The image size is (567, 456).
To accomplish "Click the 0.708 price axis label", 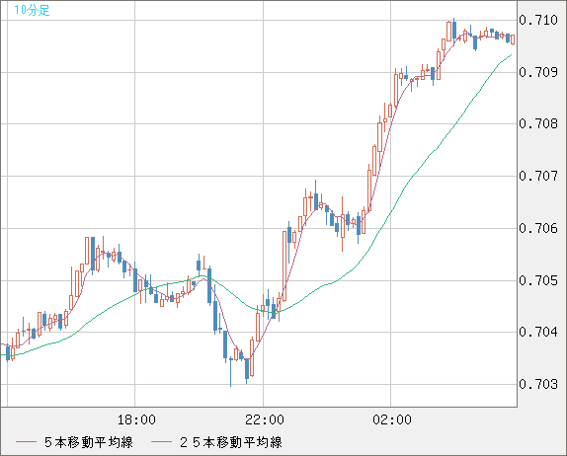I will pos(538,124).
